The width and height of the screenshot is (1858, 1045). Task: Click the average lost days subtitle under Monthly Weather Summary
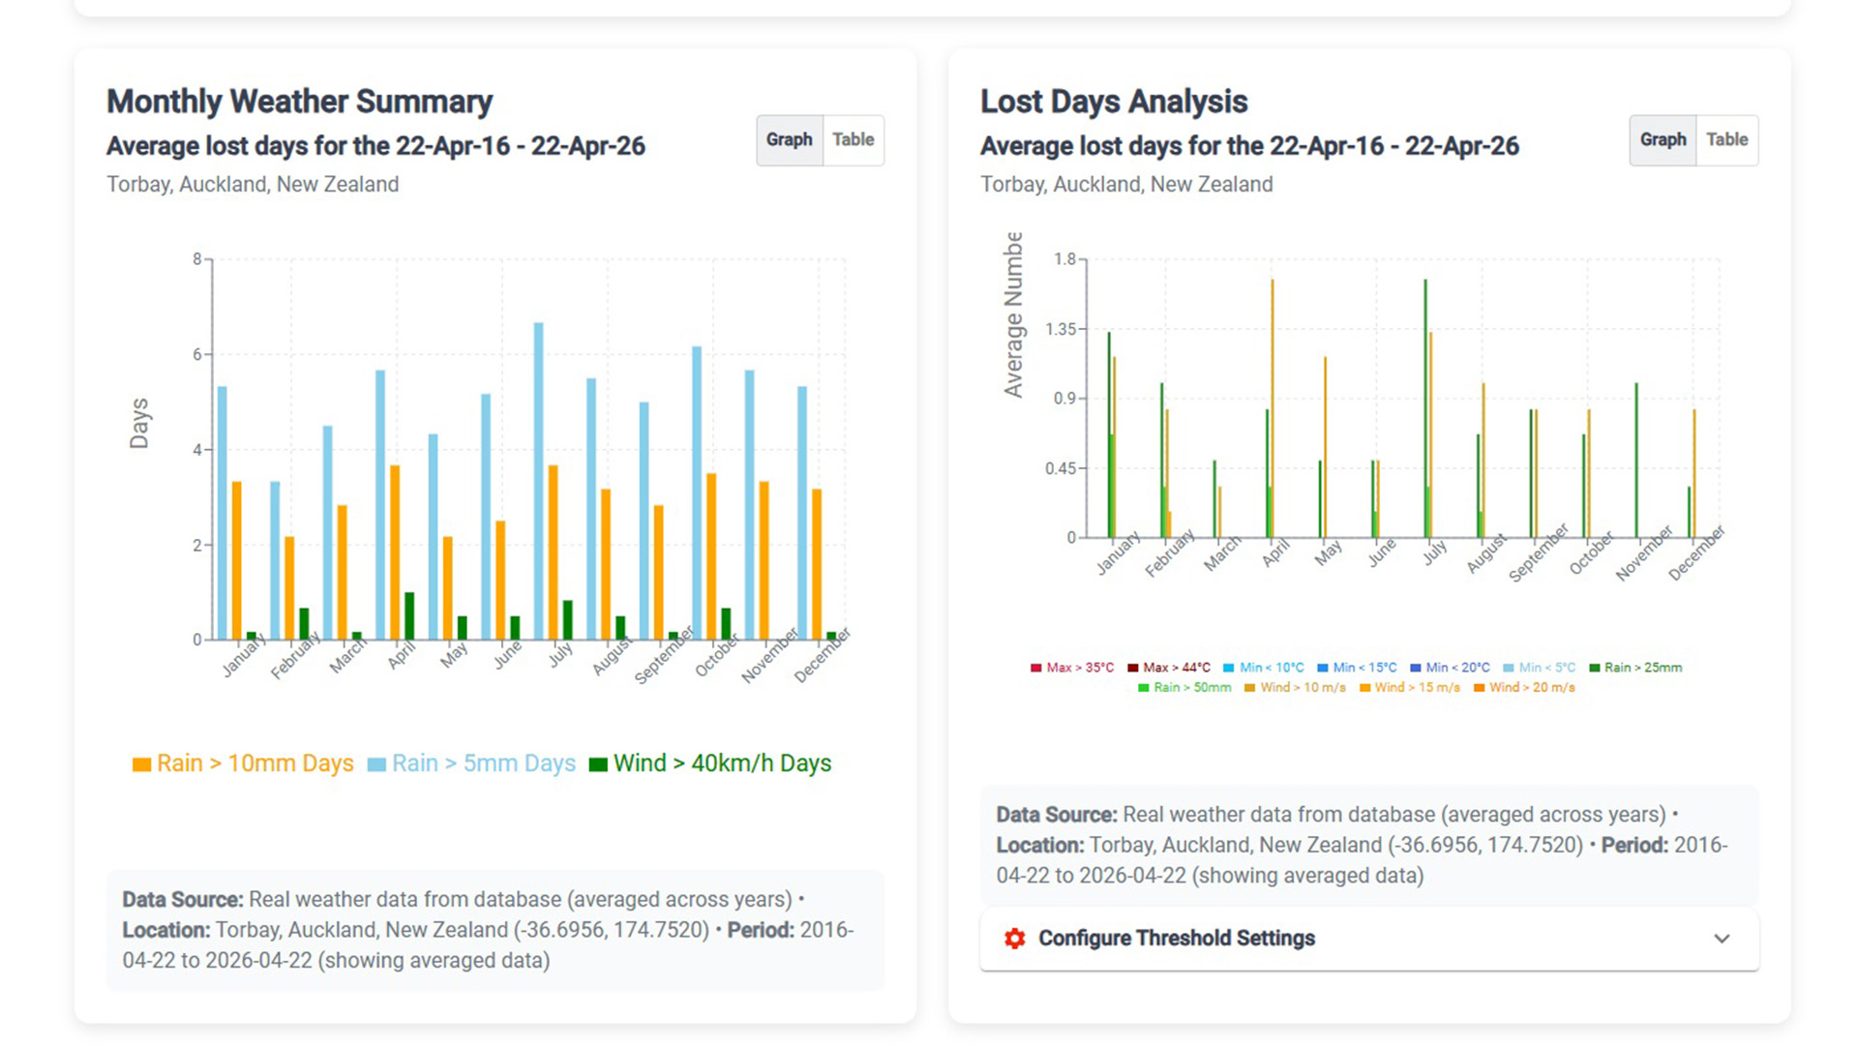tap(375, 146)
